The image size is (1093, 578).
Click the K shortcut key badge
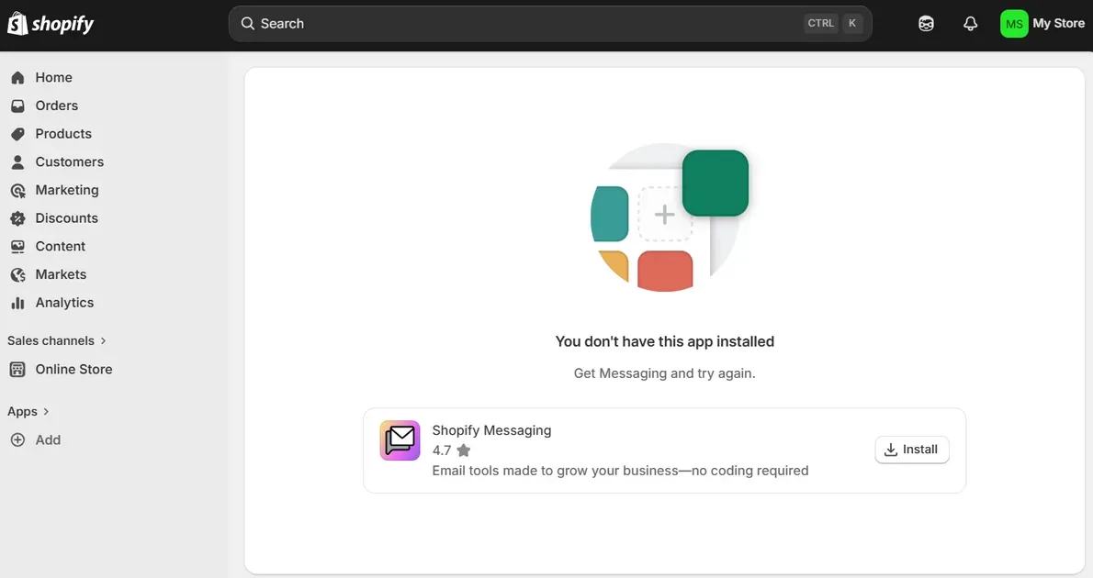point(851,23)
